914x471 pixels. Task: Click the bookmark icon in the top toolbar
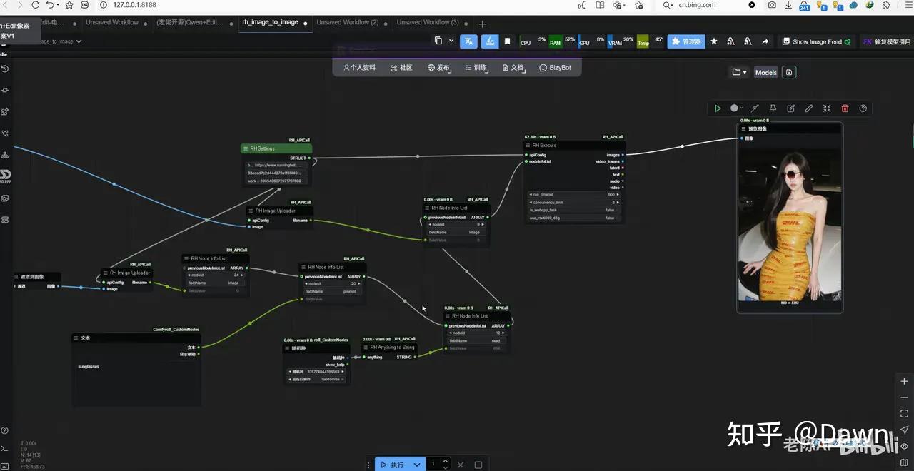point(507,41)
